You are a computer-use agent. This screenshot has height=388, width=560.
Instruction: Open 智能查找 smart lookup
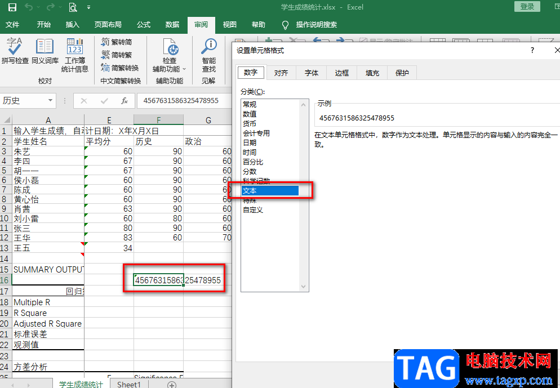point(208,56)
